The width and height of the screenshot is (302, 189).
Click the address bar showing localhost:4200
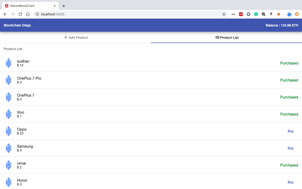131,14
